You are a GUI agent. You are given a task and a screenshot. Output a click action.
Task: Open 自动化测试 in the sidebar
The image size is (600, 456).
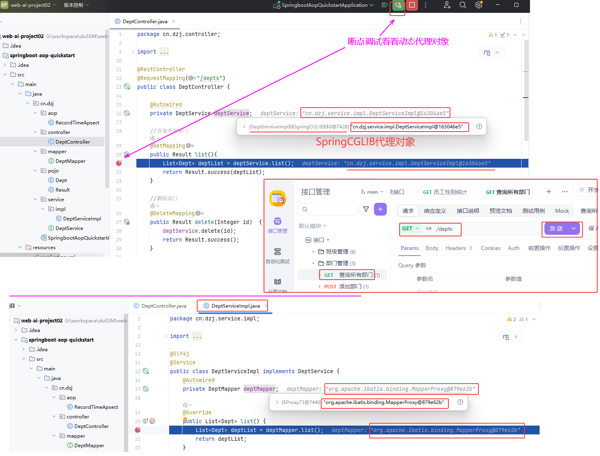(278, 256)
